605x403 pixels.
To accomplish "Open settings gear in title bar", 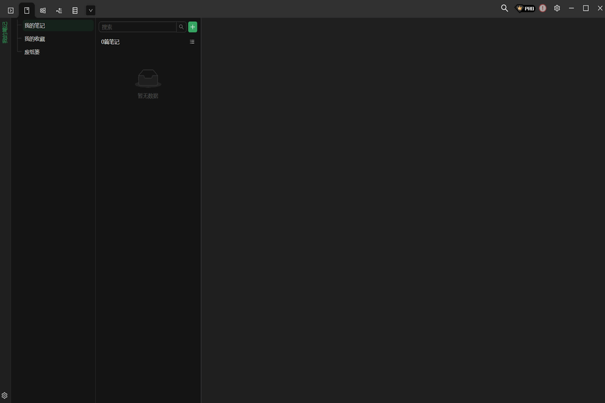I will coord(557,8).
